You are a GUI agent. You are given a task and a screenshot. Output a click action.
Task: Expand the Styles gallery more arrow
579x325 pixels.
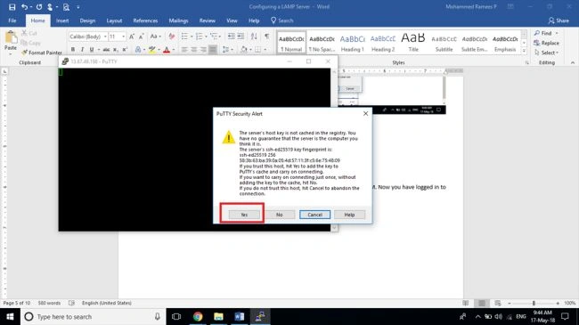pos(524,51)
